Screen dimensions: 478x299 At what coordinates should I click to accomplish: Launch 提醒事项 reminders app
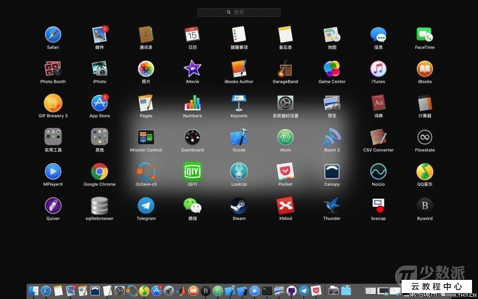tap(239, 35)
